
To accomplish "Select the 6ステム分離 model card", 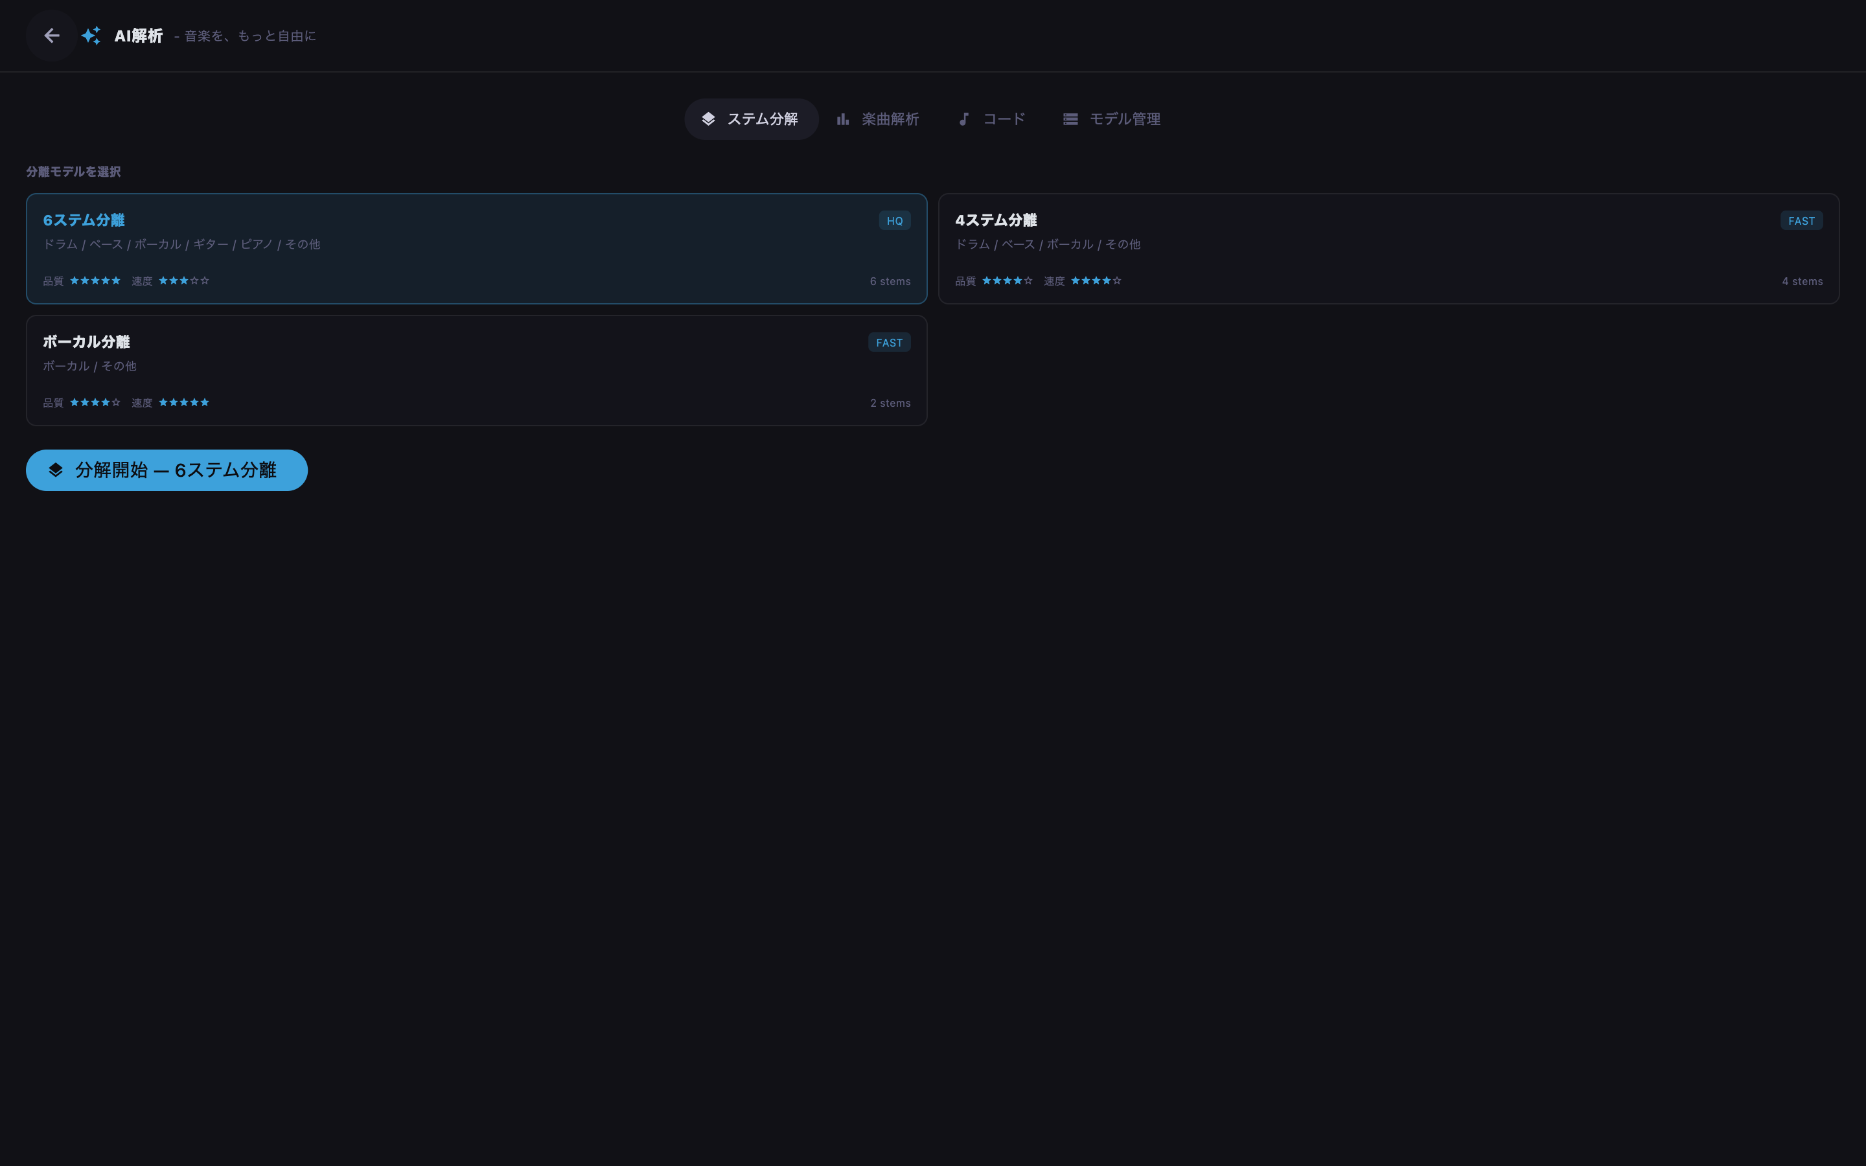I will click(x=476, y=248).
